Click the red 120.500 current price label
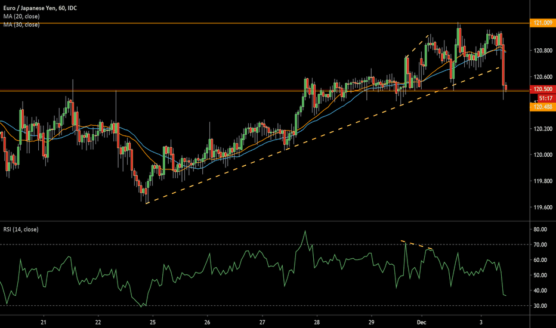 (x=543, y=89)
